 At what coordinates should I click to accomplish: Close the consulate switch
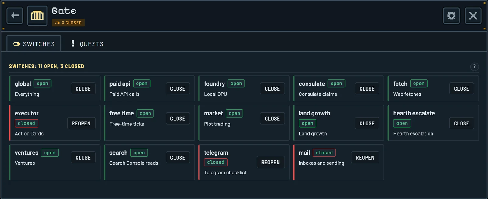[x=367, y=89]
